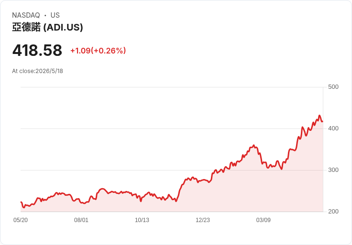352x245 pixels.
Task: Click the 05/20 x-axis date label
Action: 21,220
